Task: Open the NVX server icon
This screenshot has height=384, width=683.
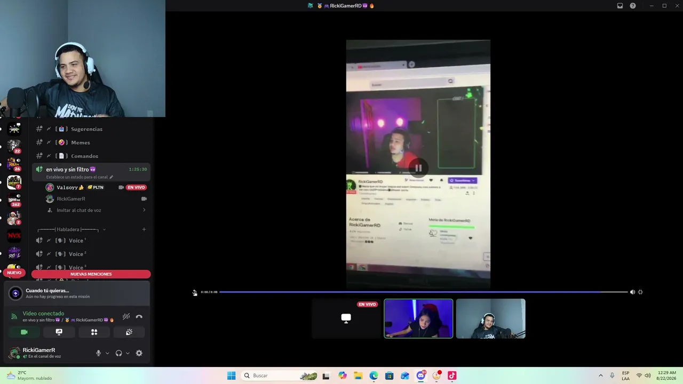Action: (14, 235)
